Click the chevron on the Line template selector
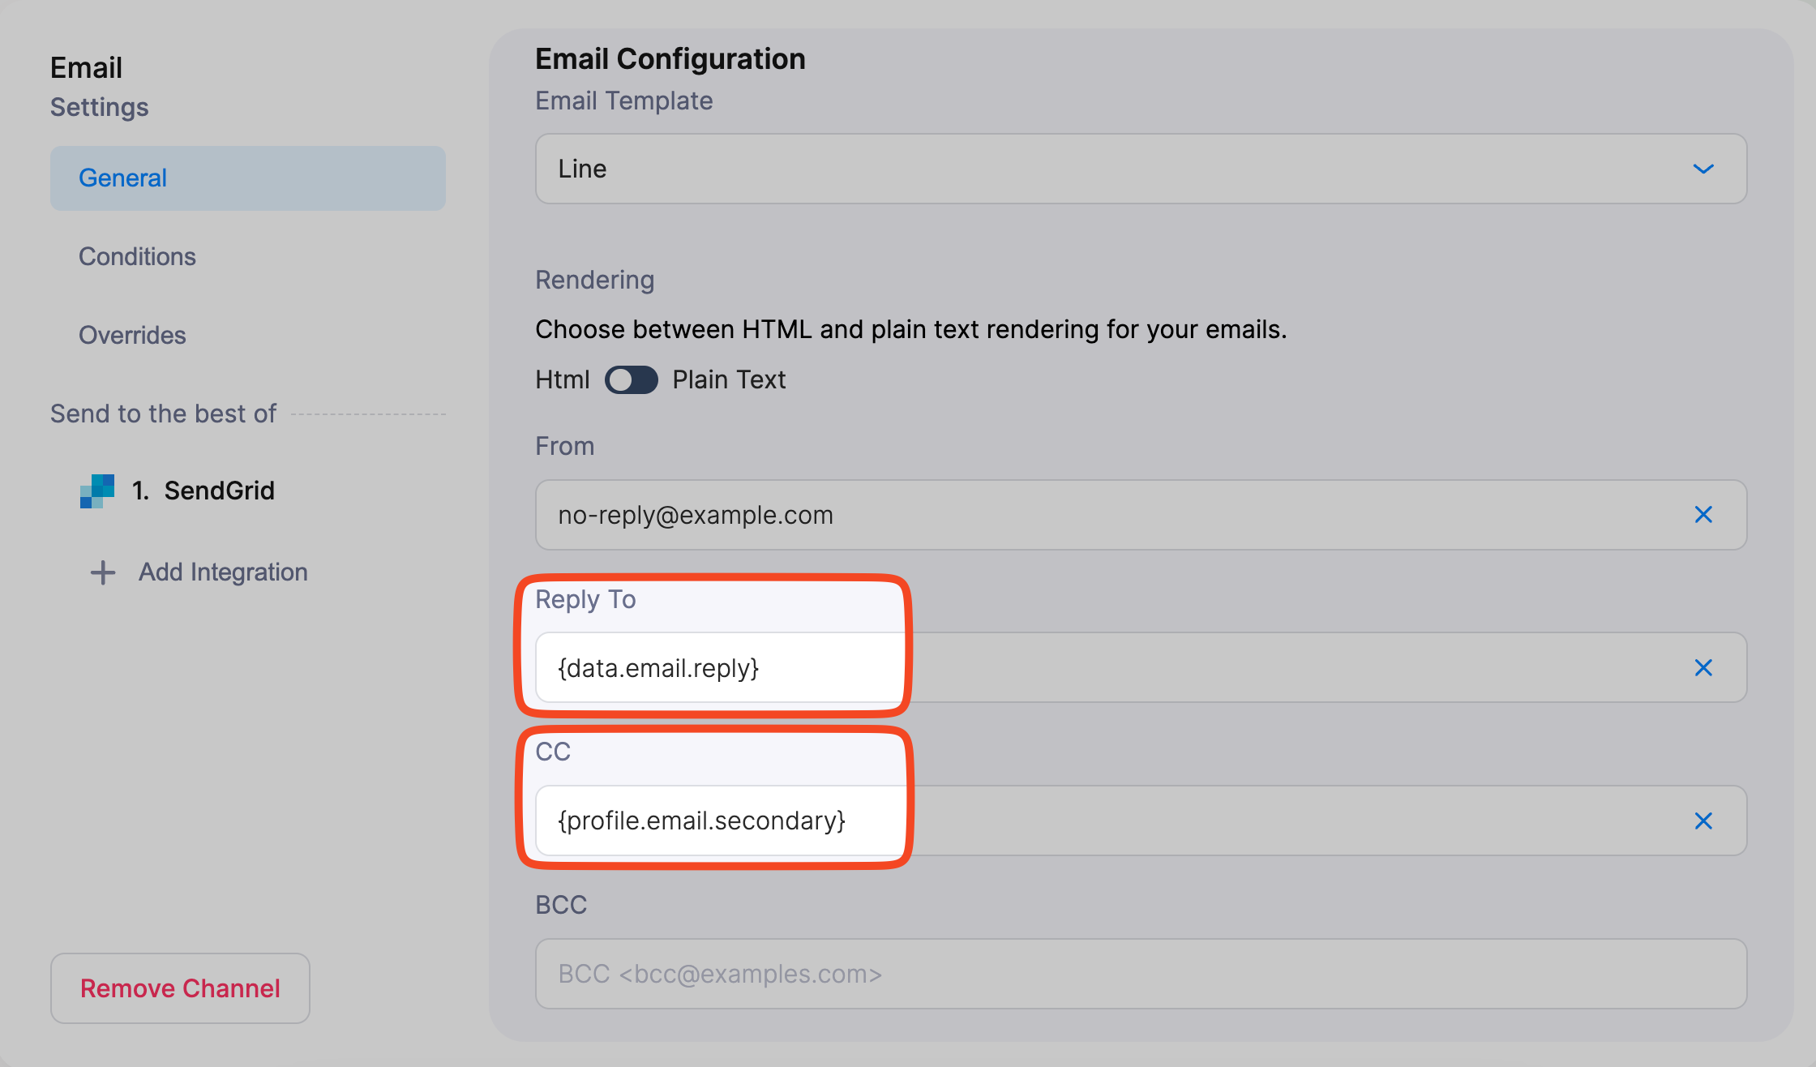The width and height of the screenshot is (1816, 1067). 1703,169
